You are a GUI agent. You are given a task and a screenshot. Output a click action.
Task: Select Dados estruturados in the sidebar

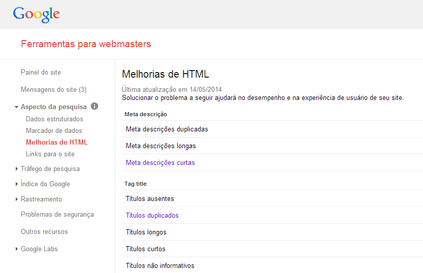click(54, 119)
